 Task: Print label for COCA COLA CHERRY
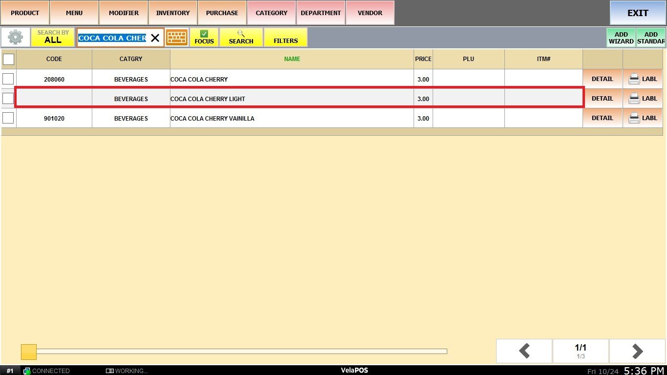[x=643, y=79]
